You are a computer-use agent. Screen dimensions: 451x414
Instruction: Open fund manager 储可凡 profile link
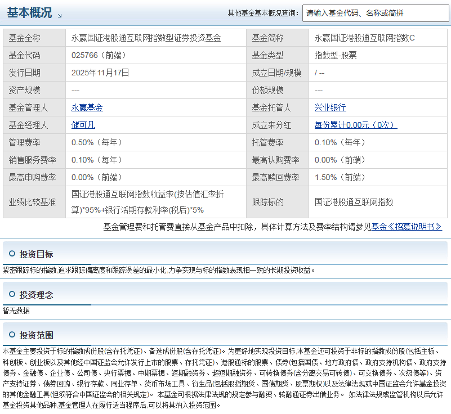(83, 125)
